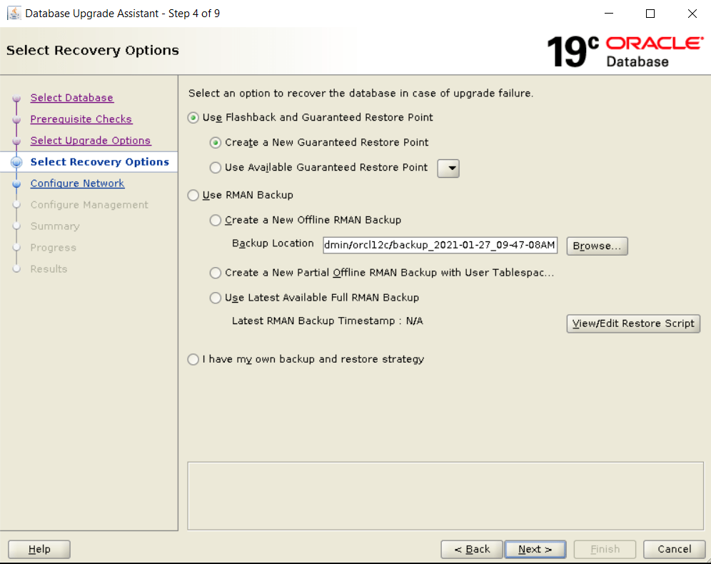This screenshot has width=711, height=564.
Task: Choose Create a New Offline RMAN Backup
Action: click(x=216, y=221)
